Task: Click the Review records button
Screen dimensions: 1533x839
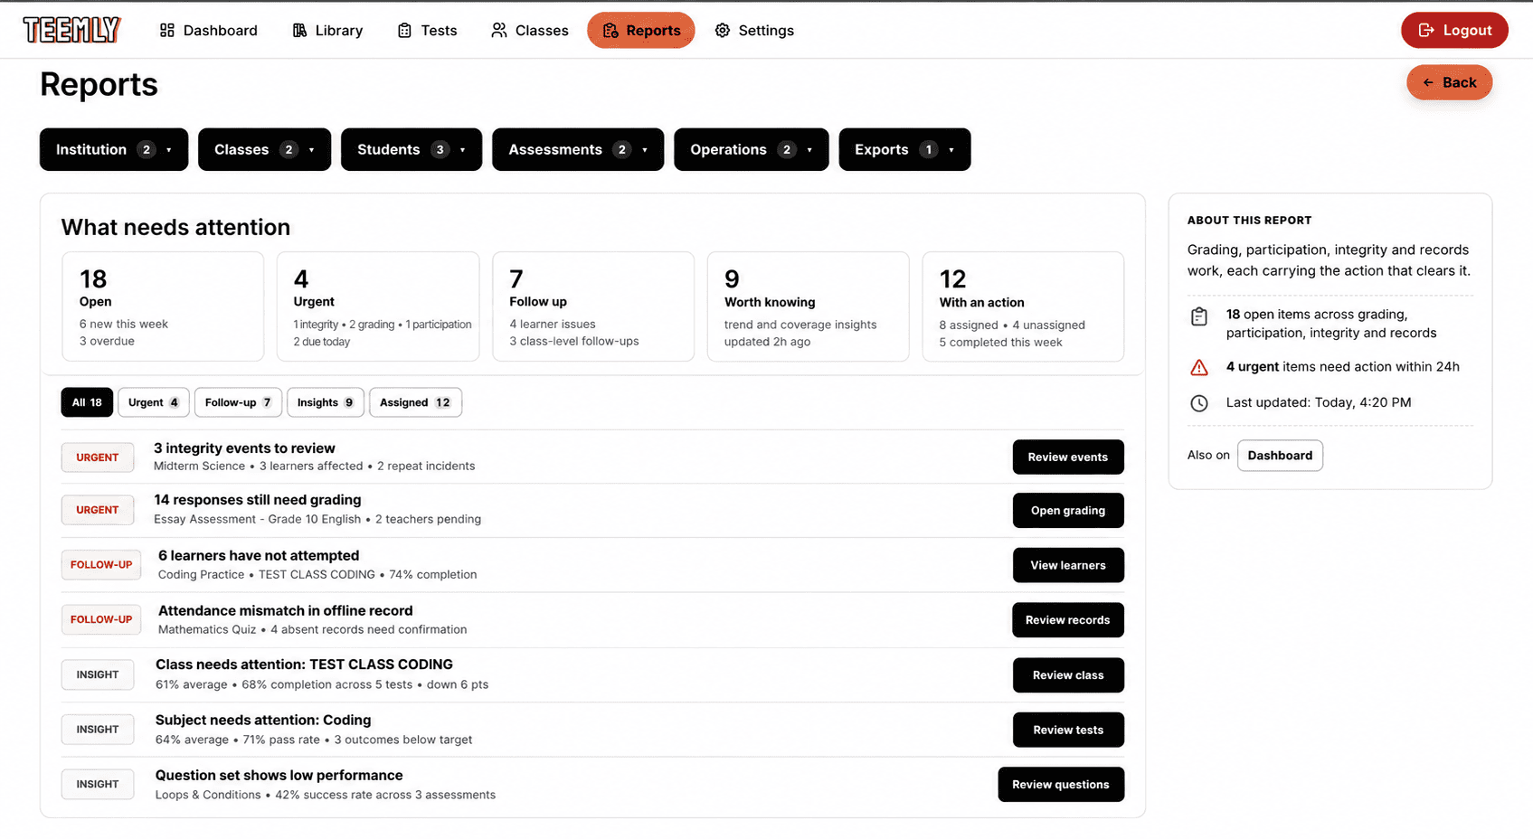Action: pyautogui.click(x=1068, y=620)
